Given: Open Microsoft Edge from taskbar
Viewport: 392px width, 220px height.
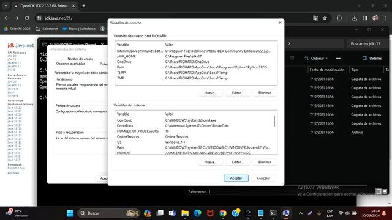Looking at the screenshot, I should point(198,213).
